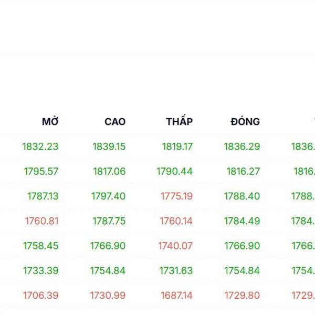Click the high value 1817.06
Viewport: 315px width, 315px height.
(109, 171)
